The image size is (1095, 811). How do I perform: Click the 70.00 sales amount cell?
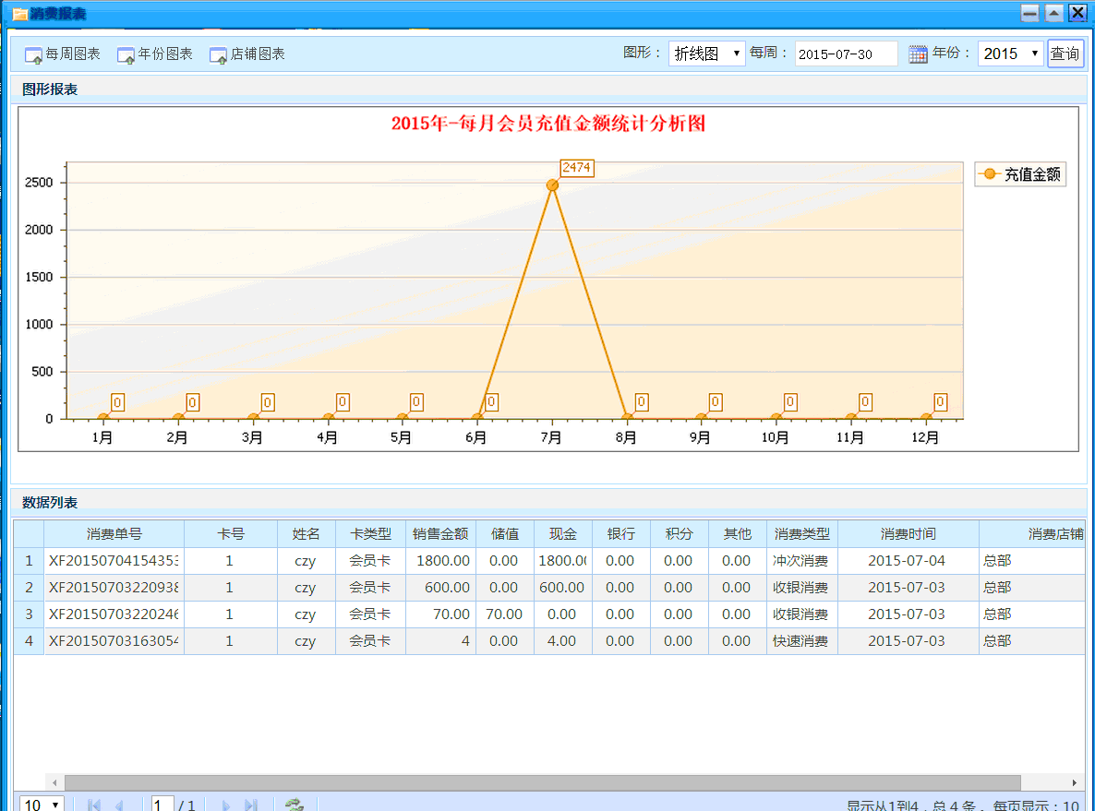pos(440,614)
